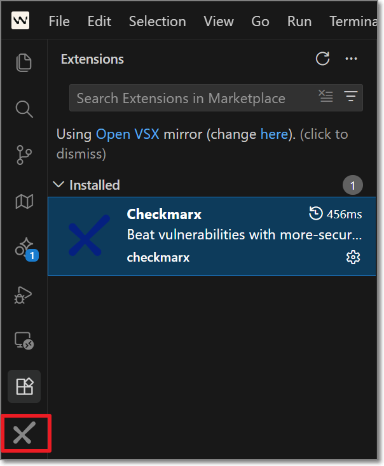Open the Run and Debug view

(x=24, y=295)
